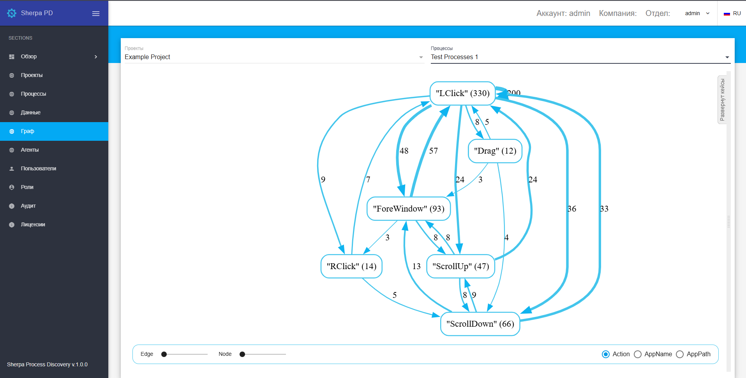The width and height of the screenshot is (746, 378).
Task: Select the AppPath radio button
Action: [x=680, y=354]
